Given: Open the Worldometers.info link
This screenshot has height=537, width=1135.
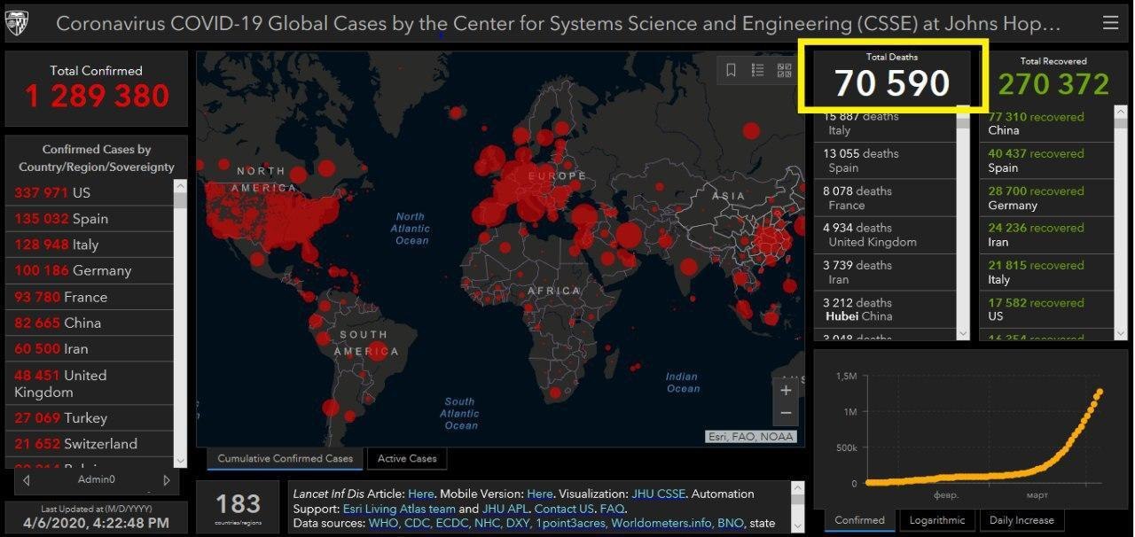Looking at the screenshot, I should [661, 524].
